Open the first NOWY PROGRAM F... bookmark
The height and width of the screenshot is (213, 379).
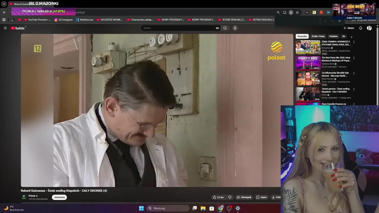point(171,20)
